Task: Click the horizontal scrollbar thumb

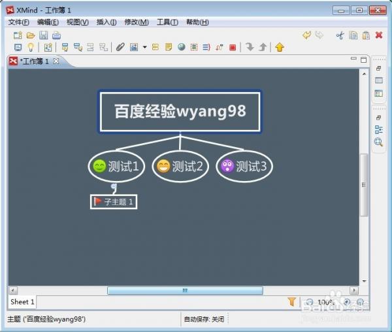Action: click(185, 290)
